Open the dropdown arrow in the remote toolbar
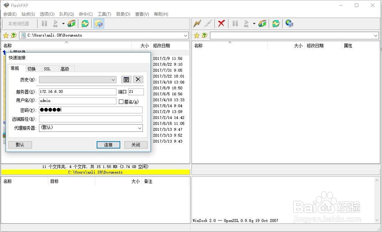 tap(254, 24)
